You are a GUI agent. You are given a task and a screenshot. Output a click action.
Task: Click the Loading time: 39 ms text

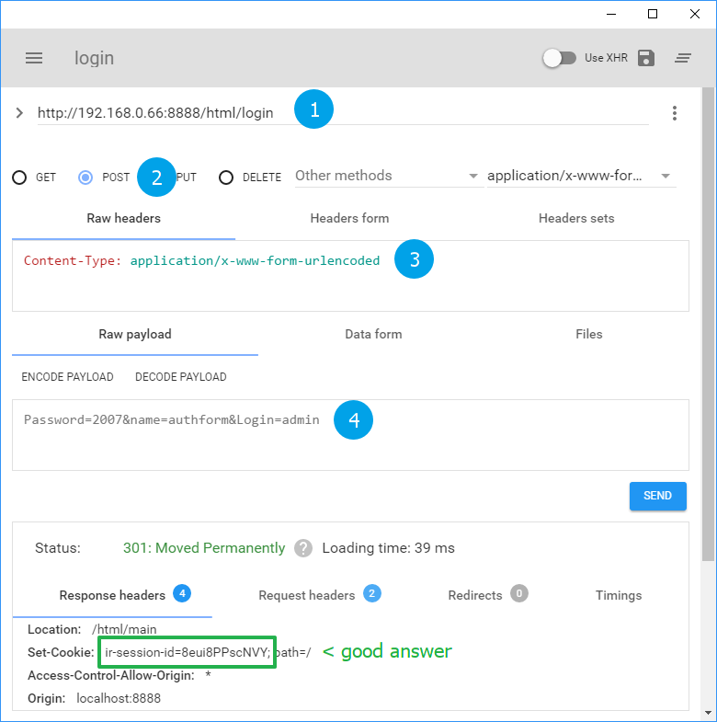tap(389, 548)
